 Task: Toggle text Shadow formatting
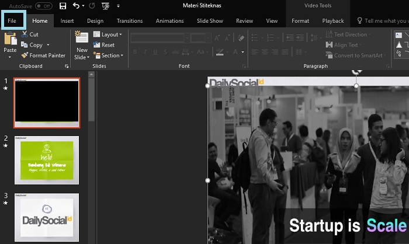pos(165,52)
